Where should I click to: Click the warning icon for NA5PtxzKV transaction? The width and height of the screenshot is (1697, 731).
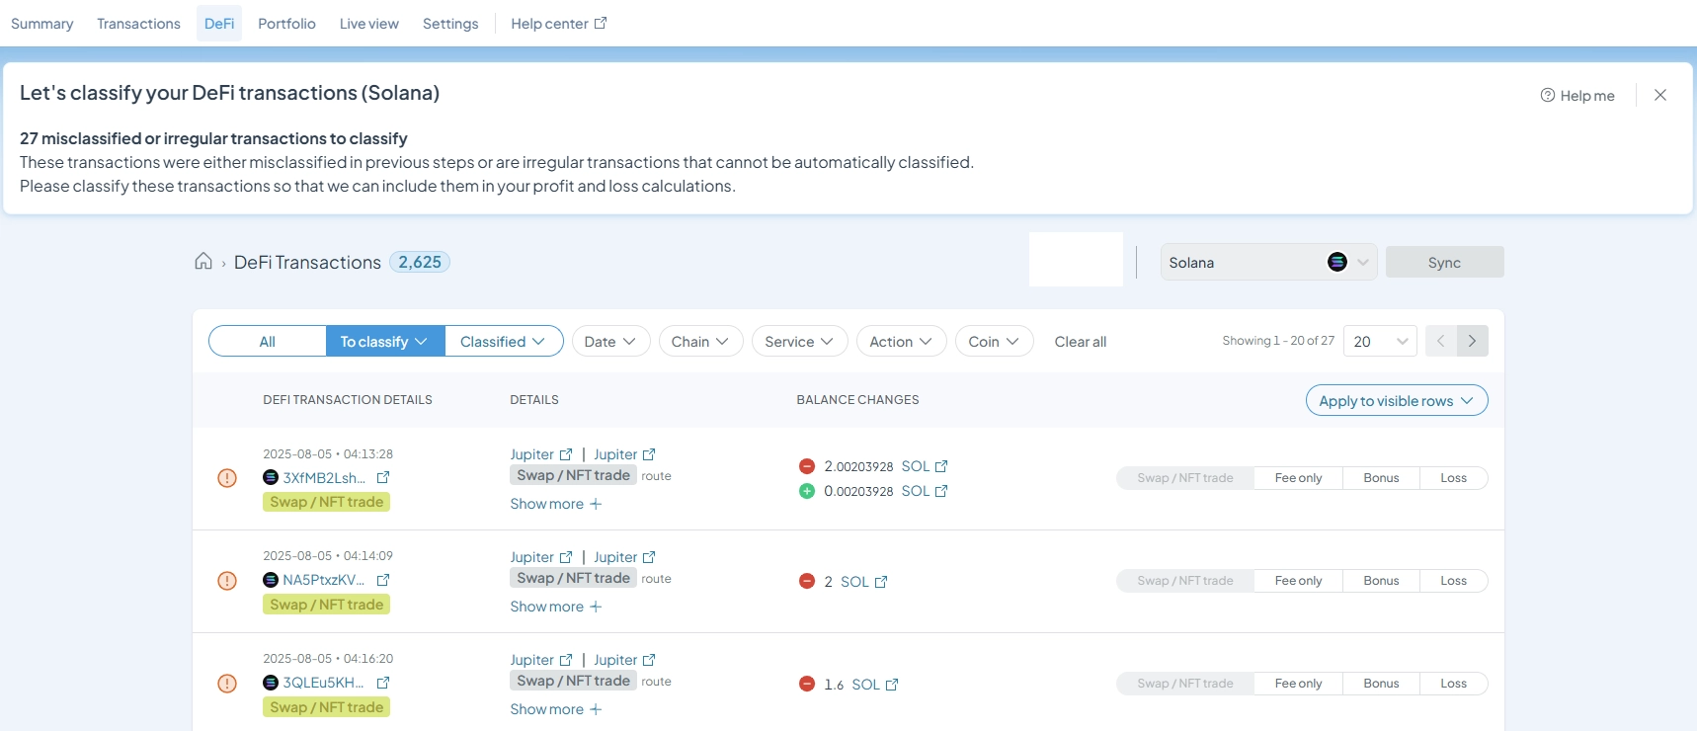(227, 581)
